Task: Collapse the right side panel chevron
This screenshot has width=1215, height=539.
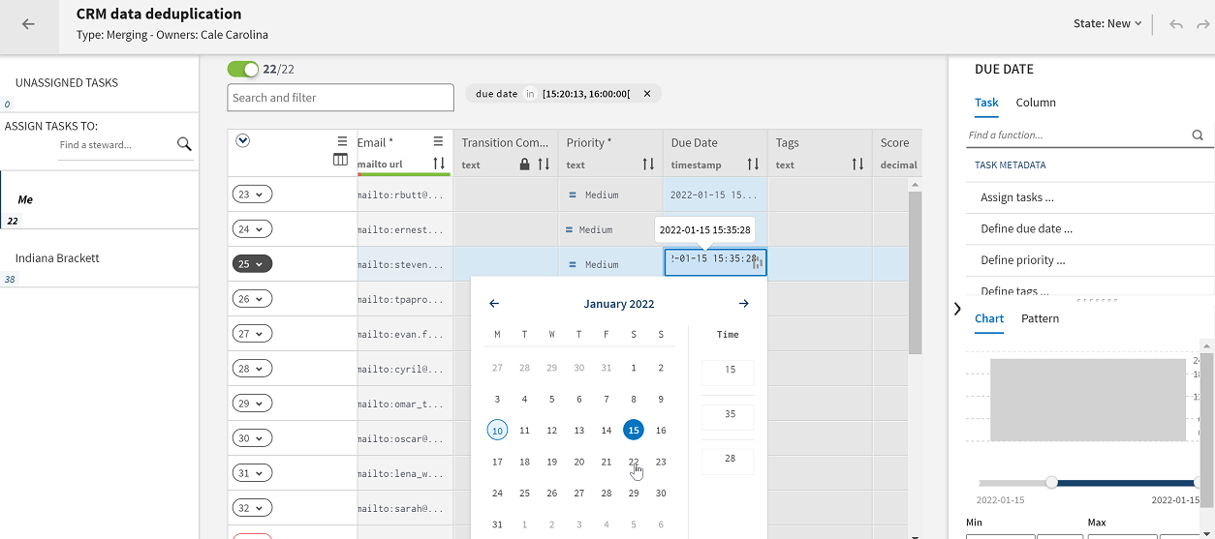Action: click(957, 309)
